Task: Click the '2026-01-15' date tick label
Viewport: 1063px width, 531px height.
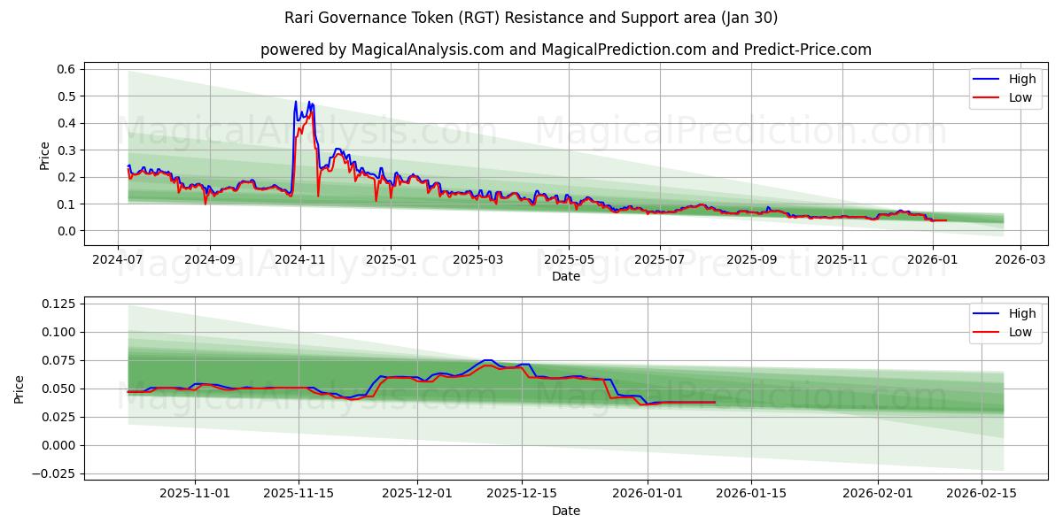Action: [x=752, y=494]
